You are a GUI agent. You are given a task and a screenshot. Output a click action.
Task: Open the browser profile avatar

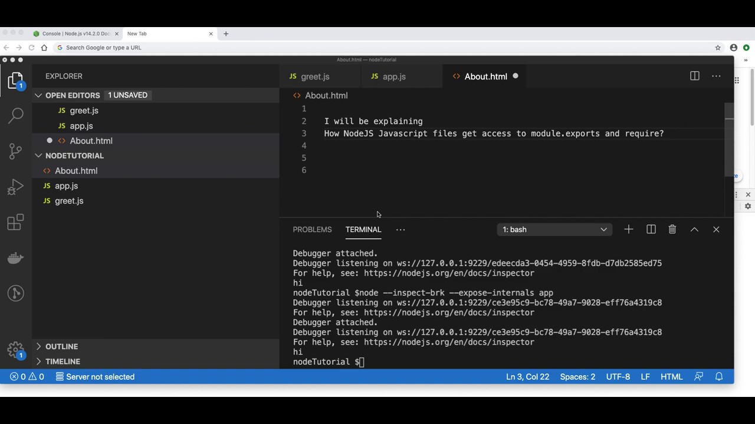(x=734, y=48)
